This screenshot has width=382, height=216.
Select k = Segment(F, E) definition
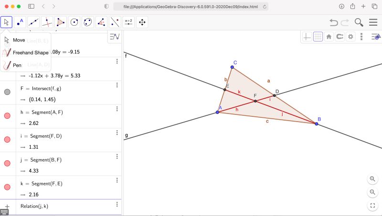pyautogui.click(x=42, y=184)
